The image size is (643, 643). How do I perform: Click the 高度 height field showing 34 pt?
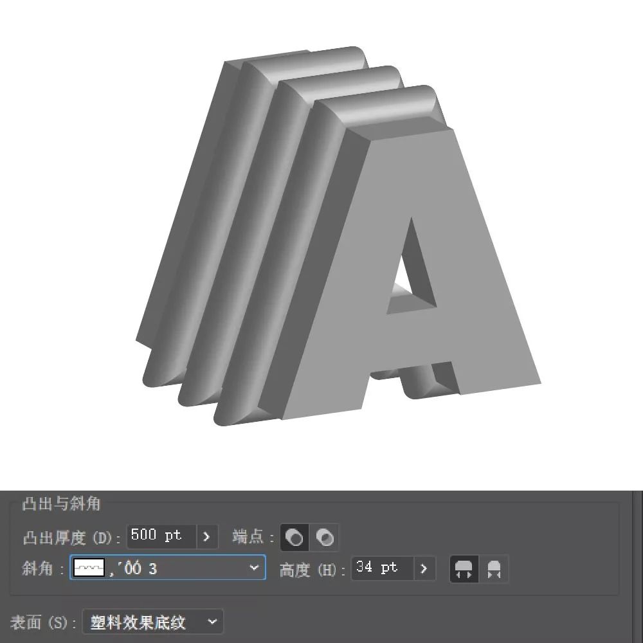[381, 568]
